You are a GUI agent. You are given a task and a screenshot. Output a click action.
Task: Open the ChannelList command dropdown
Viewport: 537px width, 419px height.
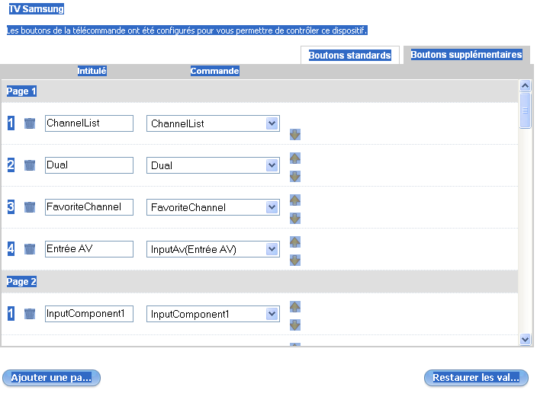click(272, 123)
